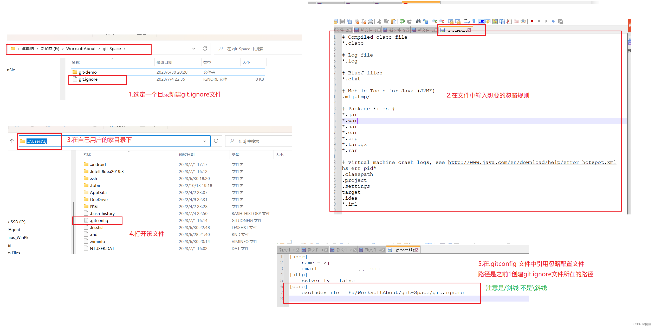Click 新加卷 (E:) in the breadcrumb
Viewport: 655px width, 328px height.
(x=50, y=49)
